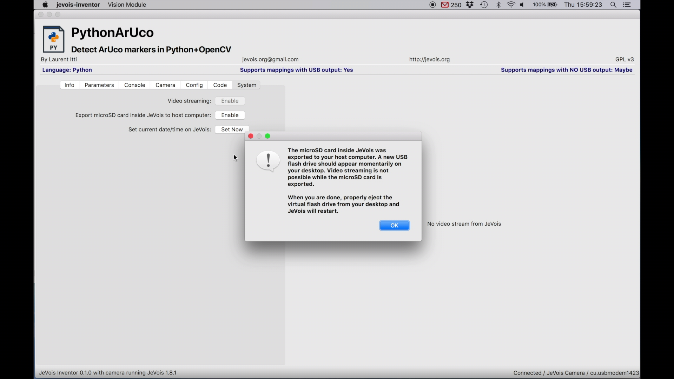Enable export microSD card to host computer

pyautogui.click(x=230, y=115)
